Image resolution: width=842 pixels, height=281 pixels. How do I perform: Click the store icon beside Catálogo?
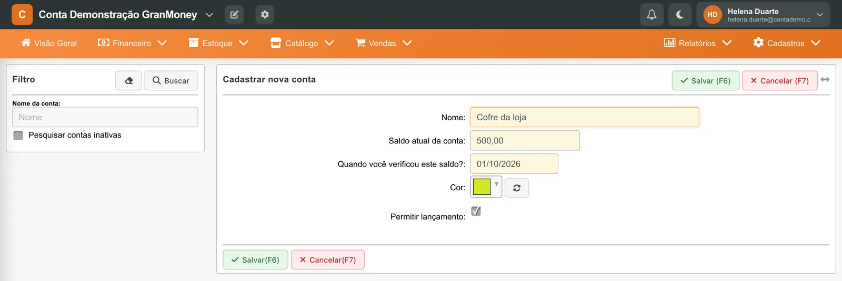pos(276,43)
